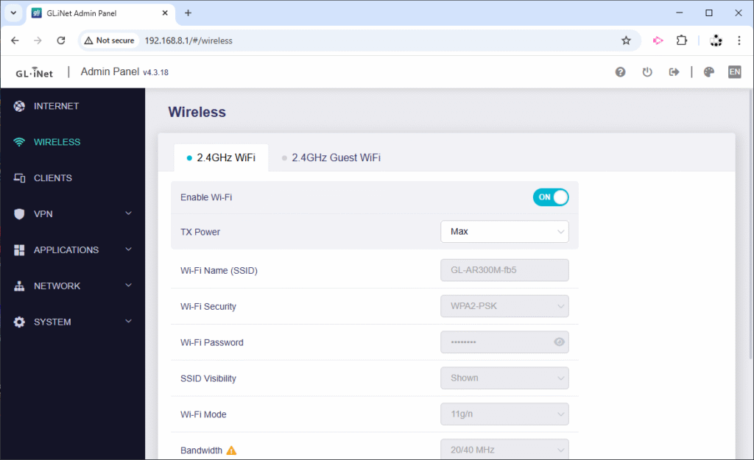The height and width of the screenshot is (460, 754).
Task: Show Wi-Fi password using eye icon
Action: (x=559, y=342)
